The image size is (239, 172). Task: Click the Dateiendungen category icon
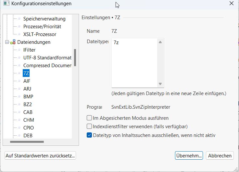point(13,42)
